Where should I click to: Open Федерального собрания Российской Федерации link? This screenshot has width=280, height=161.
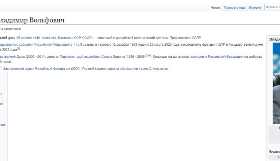click(35, 45)
